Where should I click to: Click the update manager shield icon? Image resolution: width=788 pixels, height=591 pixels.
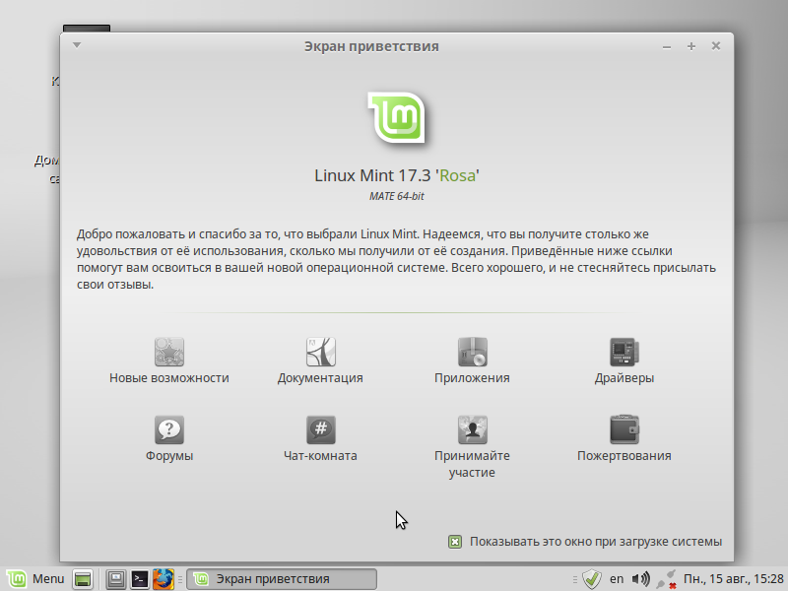(592, 578)
